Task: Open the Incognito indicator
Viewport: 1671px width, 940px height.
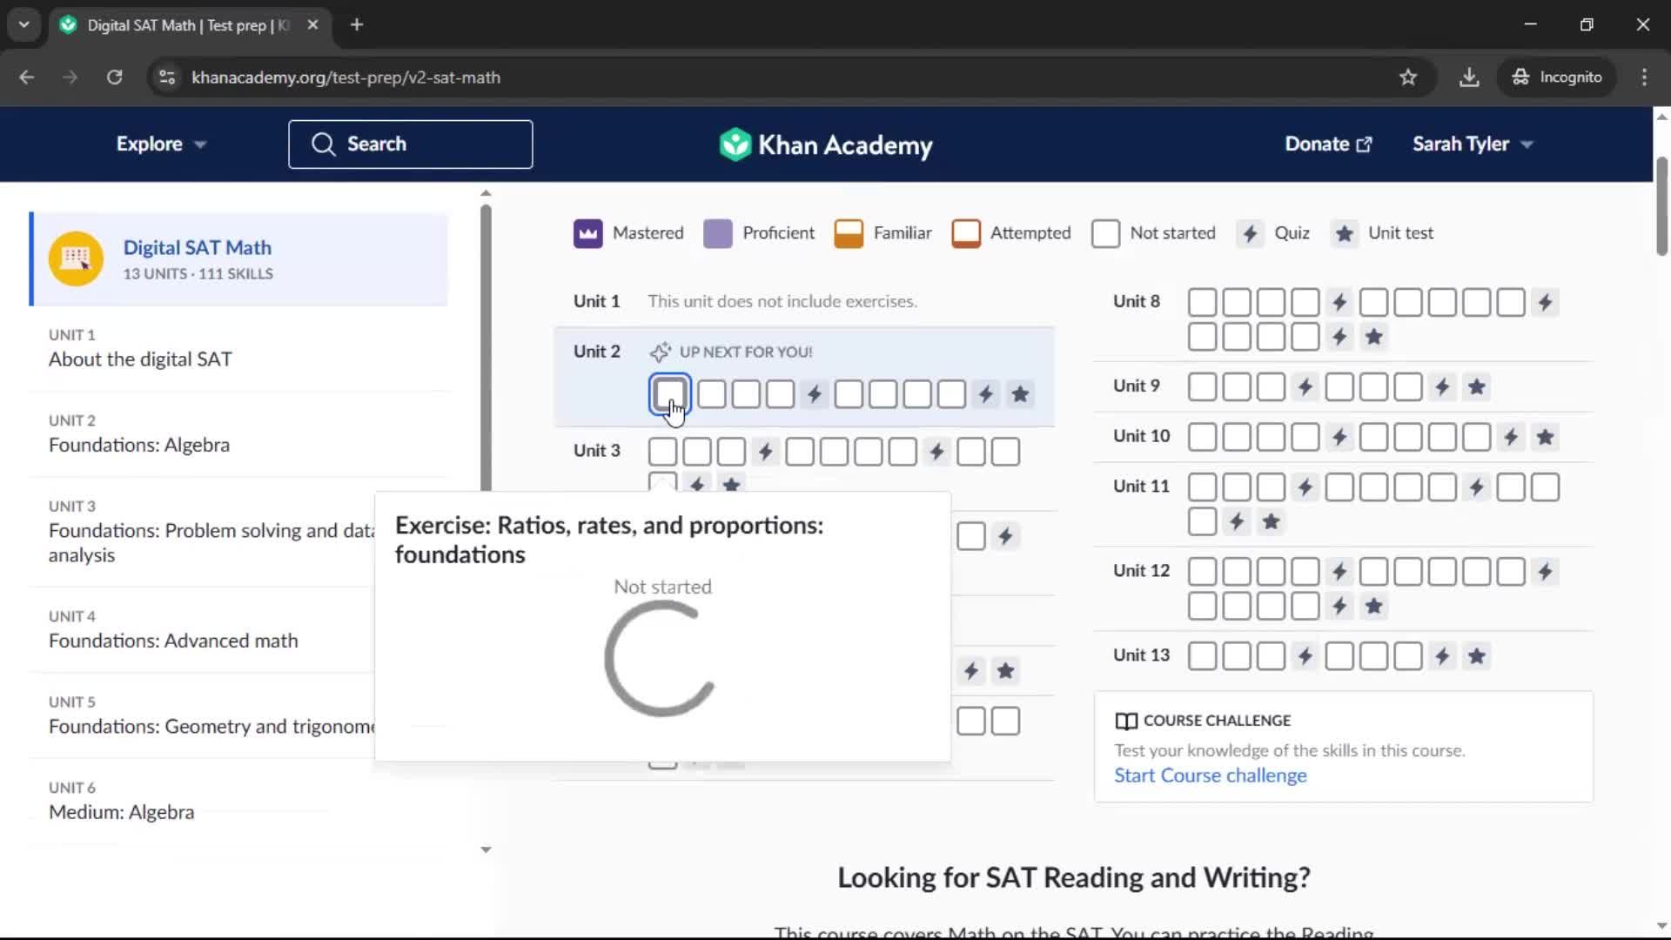Action: point(1556,77)
